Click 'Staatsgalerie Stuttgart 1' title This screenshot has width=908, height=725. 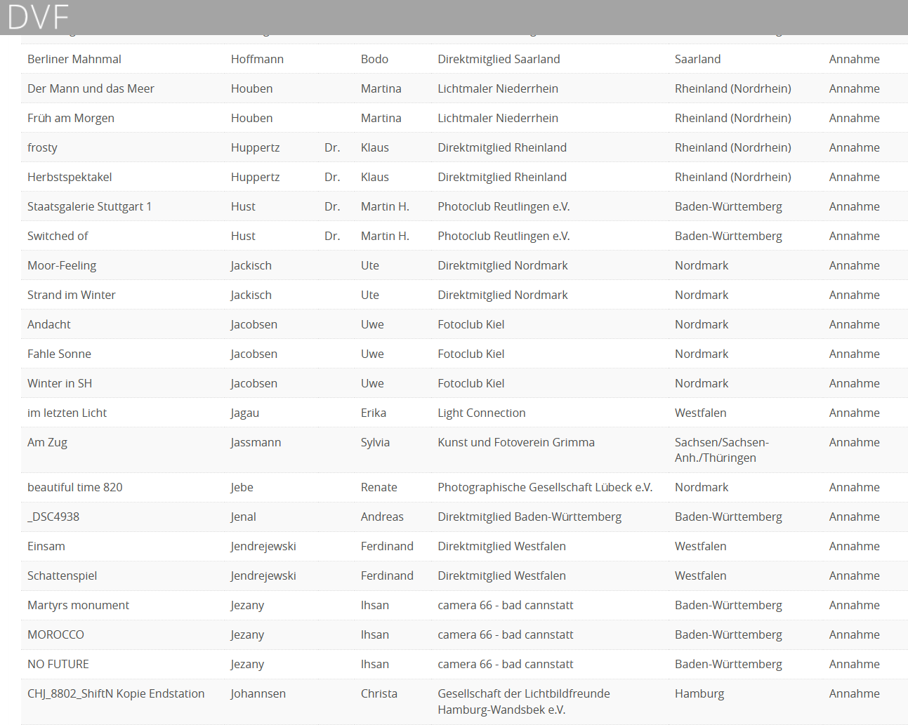[x=89, y=206]
